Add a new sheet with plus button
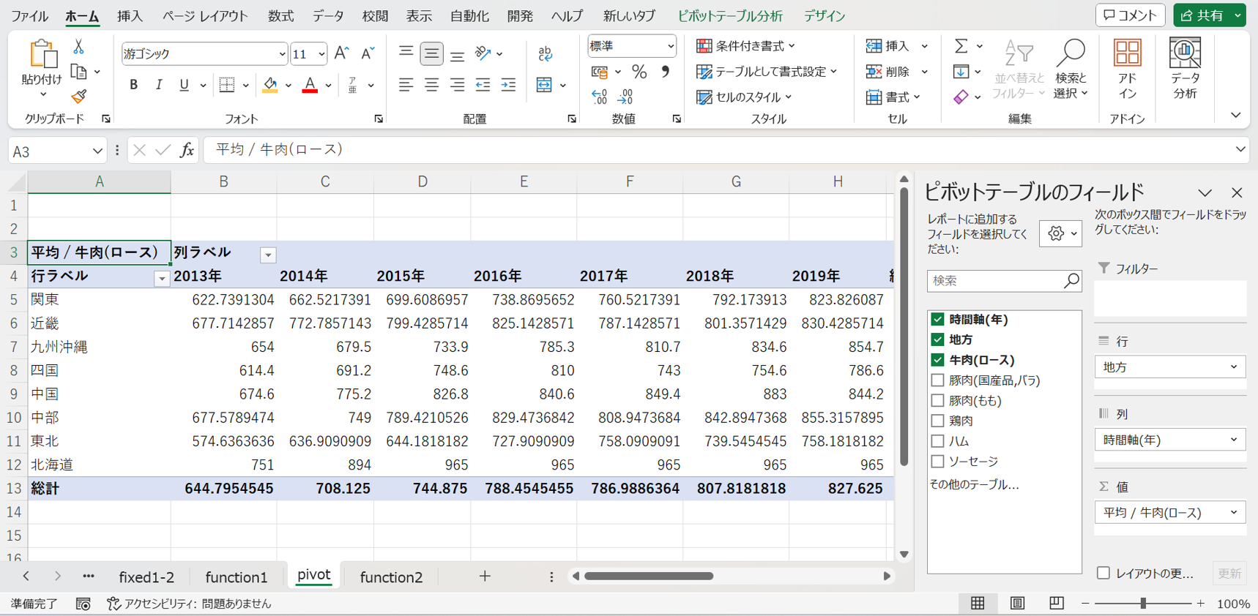1258x616 pixels. tap(485, 576)
